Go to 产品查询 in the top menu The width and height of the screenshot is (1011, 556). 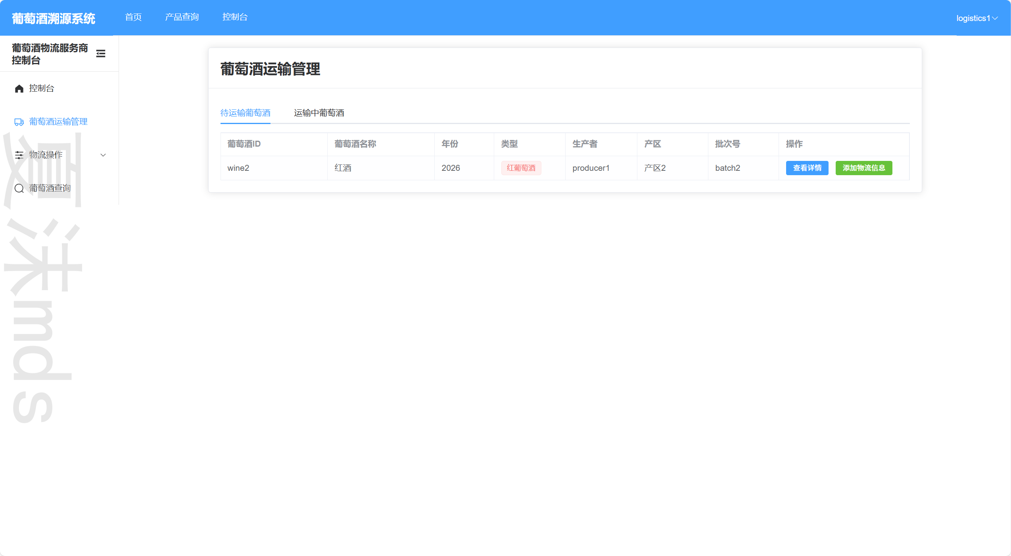[182, 17]
